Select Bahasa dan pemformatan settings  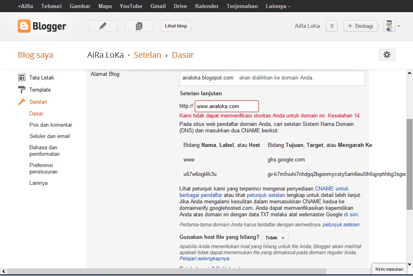point(44,151)
